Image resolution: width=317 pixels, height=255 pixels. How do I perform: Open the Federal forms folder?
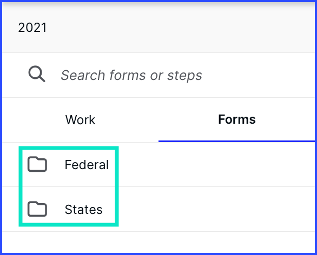click(159, 165)
